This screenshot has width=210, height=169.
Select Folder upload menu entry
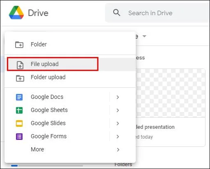click(70, 78)
